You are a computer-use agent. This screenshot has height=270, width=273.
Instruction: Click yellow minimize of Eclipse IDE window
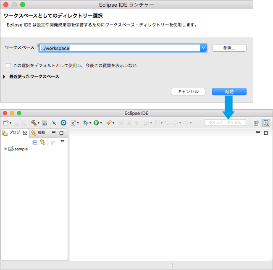click(12, 113)
